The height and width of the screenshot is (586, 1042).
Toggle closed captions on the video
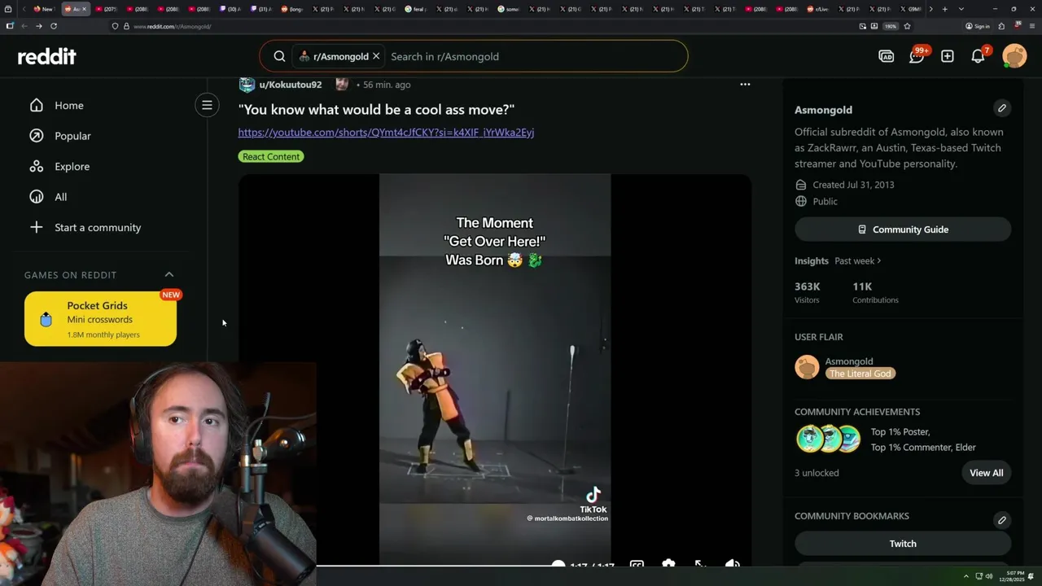click(637, 565)
